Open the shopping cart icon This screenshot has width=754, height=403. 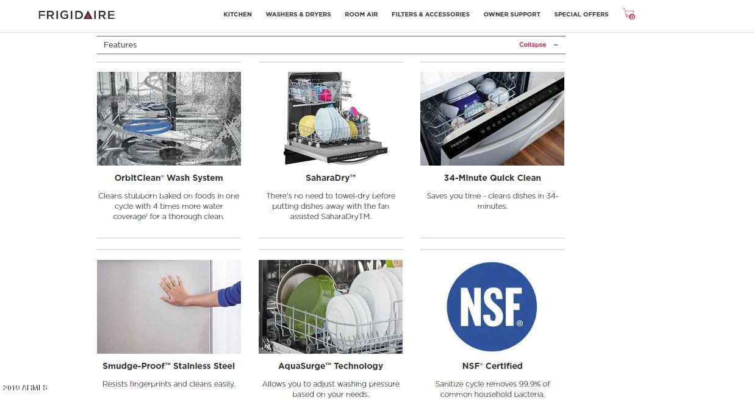pos(628,13)
